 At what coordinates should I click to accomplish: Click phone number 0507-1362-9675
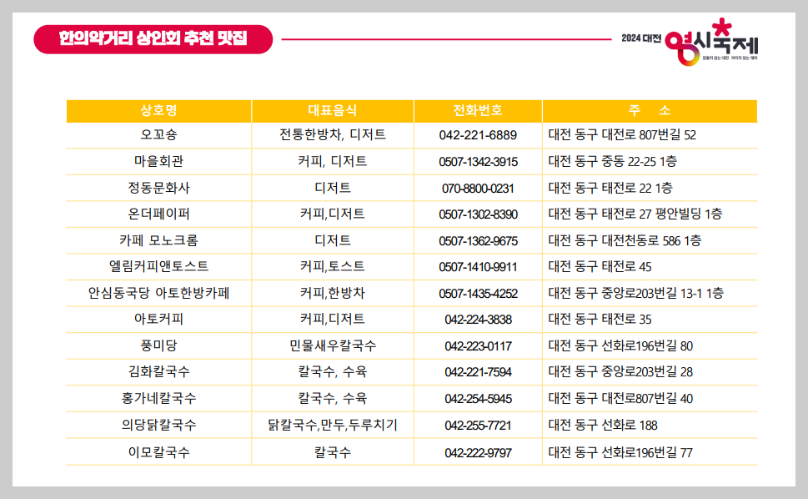(478, 240)
